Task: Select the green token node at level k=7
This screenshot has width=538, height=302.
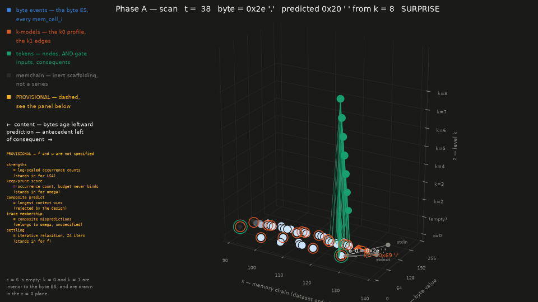Action: 342,118
